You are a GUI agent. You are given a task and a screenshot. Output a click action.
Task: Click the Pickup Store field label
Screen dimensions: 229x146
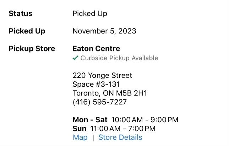click(x=32, y=49)
